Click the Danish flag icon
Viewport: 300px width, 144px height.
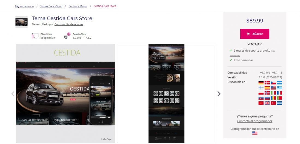pyautogui.click(x=267, y=83)
